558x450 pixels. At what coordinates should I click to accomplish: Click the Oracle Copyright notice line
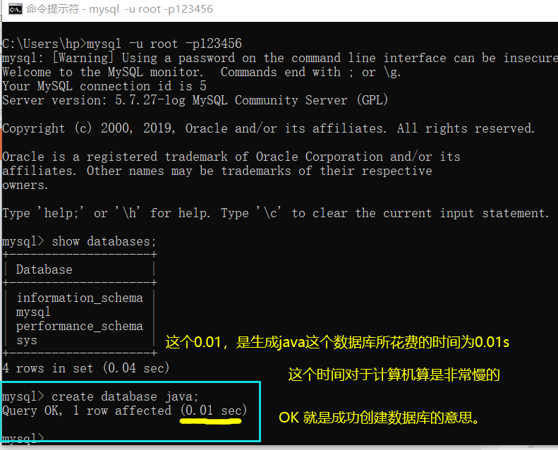click(268, 128)
